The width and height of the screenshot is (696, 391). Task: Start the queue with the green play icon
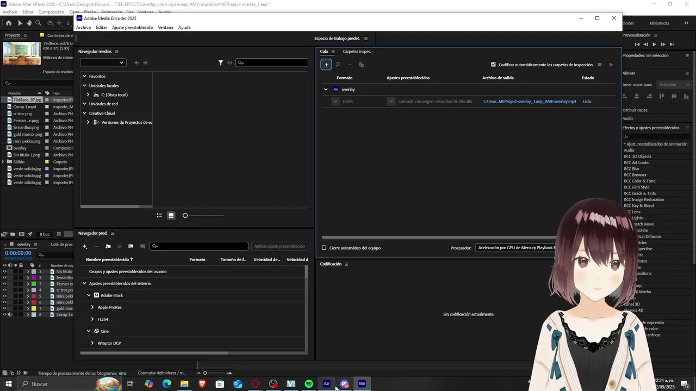(x=611, y=65)
